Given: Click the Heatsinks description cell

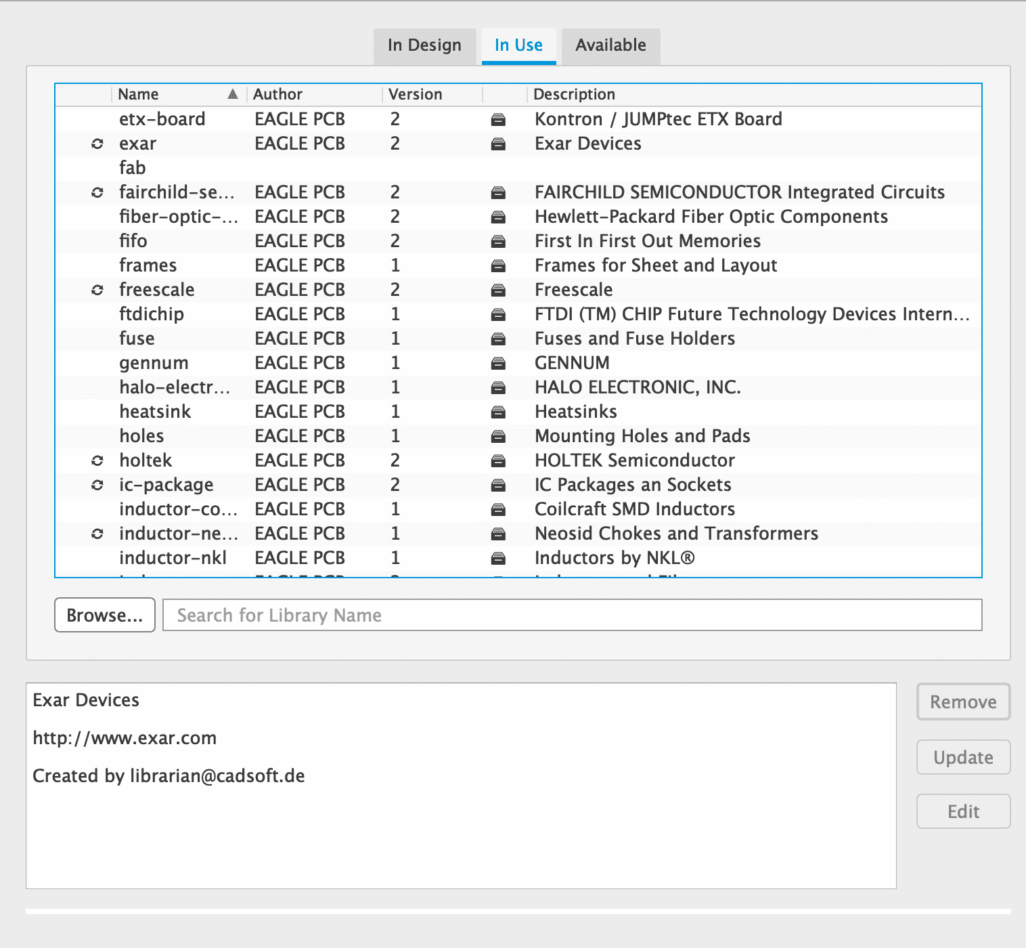Looking at the screenshot, I should click(x=576, y=412).
